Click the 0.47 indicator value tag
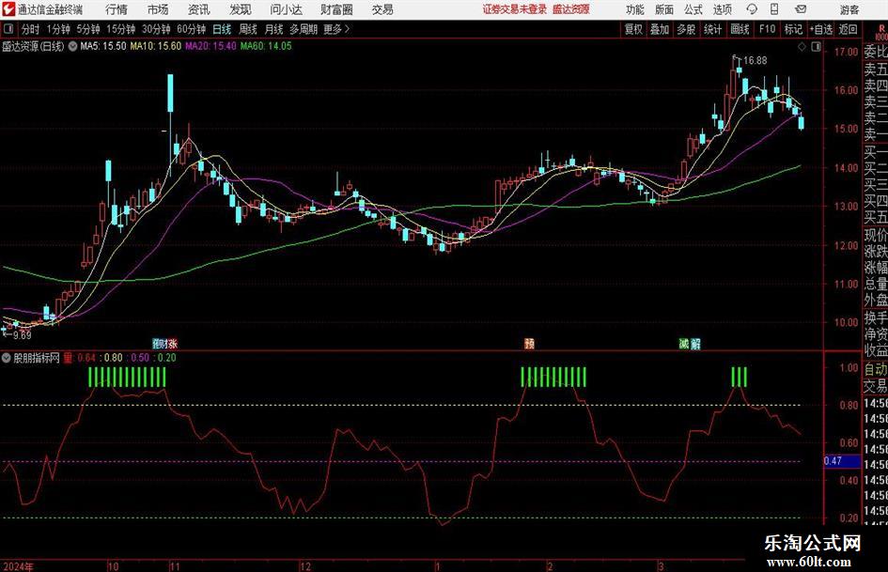Viewport: 888px width, 572px height. coord(842,461)
